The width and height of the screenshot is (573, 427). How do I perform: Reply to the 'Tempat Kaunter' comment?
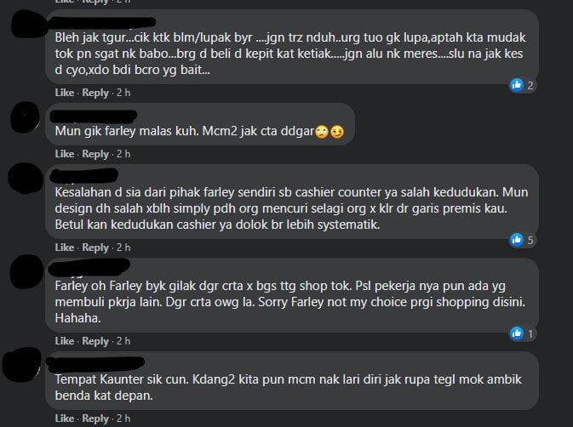pyautogui.click(x=95, y=418)
